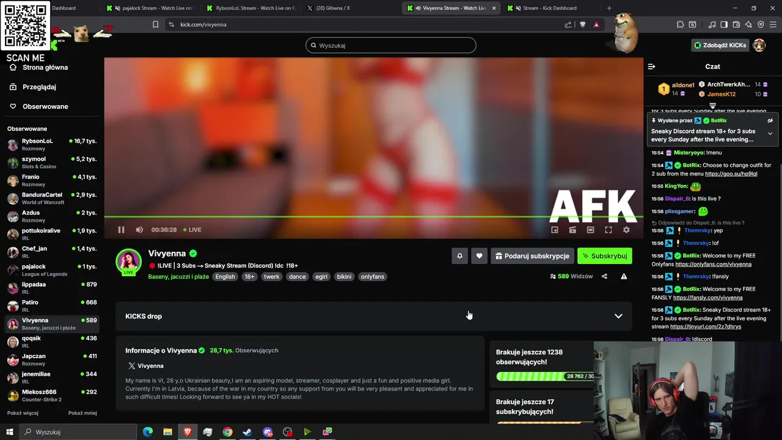Screen dimensions: 782x440
Task: Expand the KICKS drop section
Action: tap(618, 316)
